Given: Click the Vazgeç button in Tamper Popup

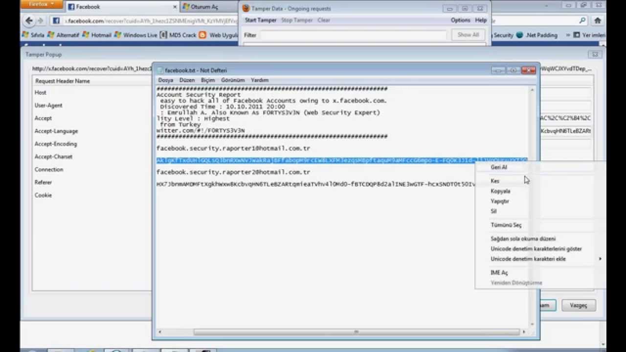Looking at the screenshot, I should tap(579, 305).
